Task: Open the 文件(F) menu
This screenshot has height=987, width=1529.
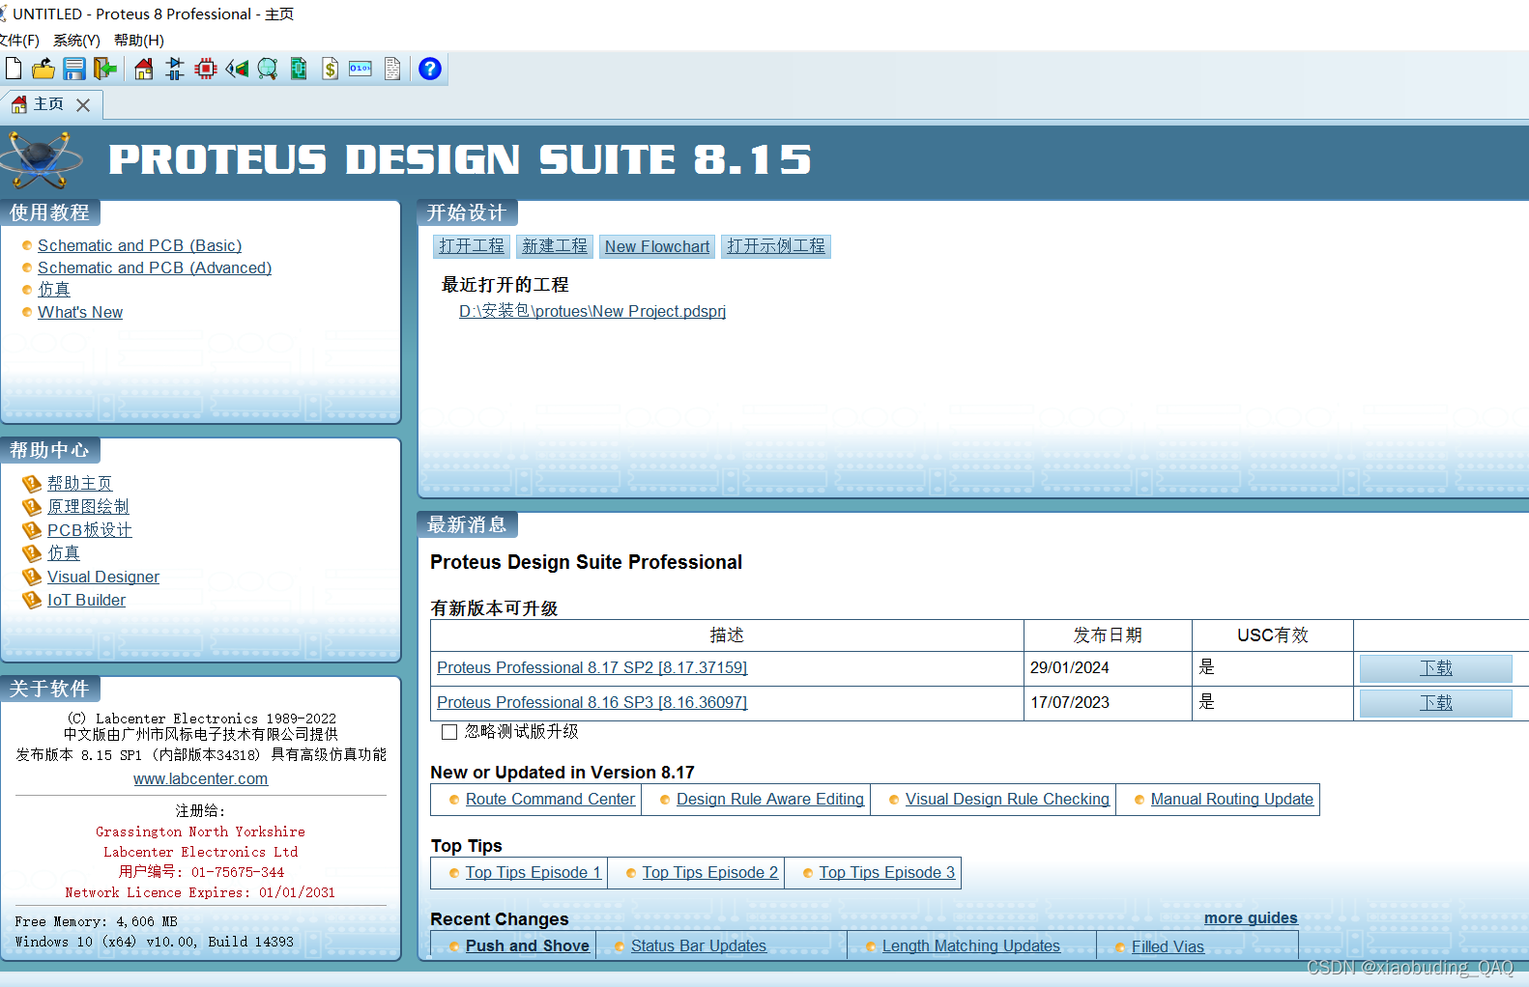Action: coord(19,40)
